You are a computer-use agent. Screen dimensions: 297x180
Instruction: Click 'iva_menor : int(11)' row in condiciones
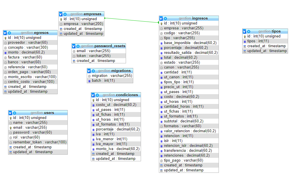point(116,139)
